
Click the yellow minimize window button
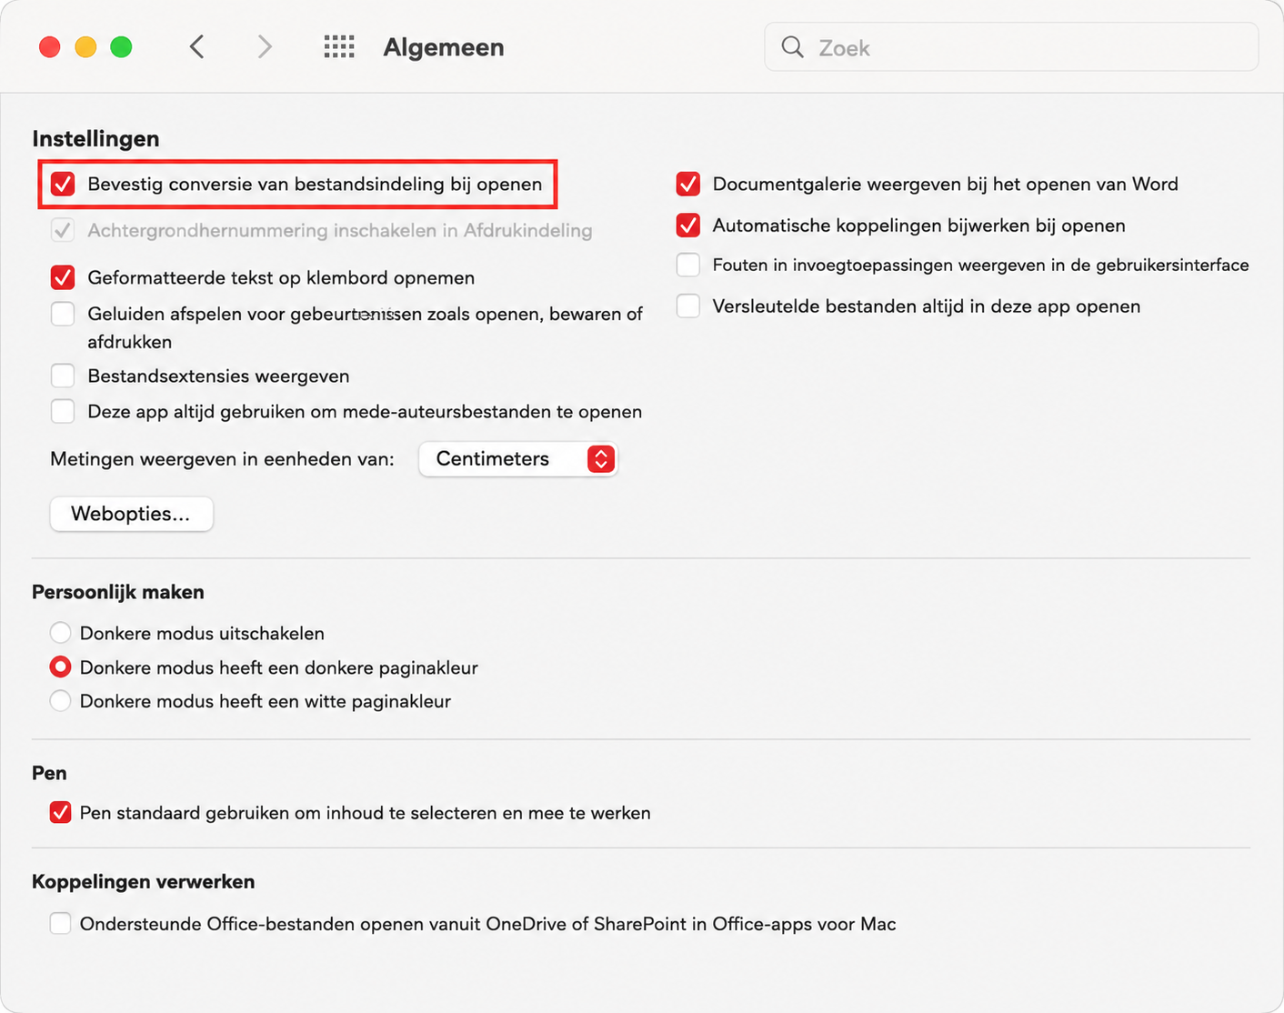point(85,46)
